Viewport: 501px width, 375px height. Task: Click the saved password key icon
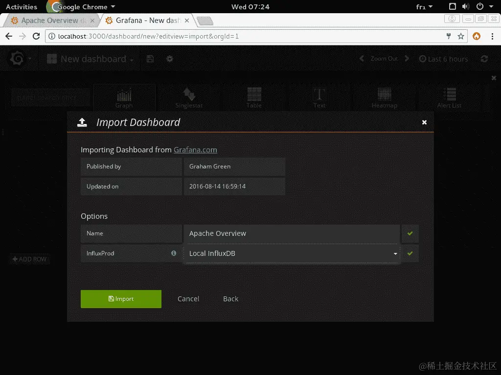[449, 36]
